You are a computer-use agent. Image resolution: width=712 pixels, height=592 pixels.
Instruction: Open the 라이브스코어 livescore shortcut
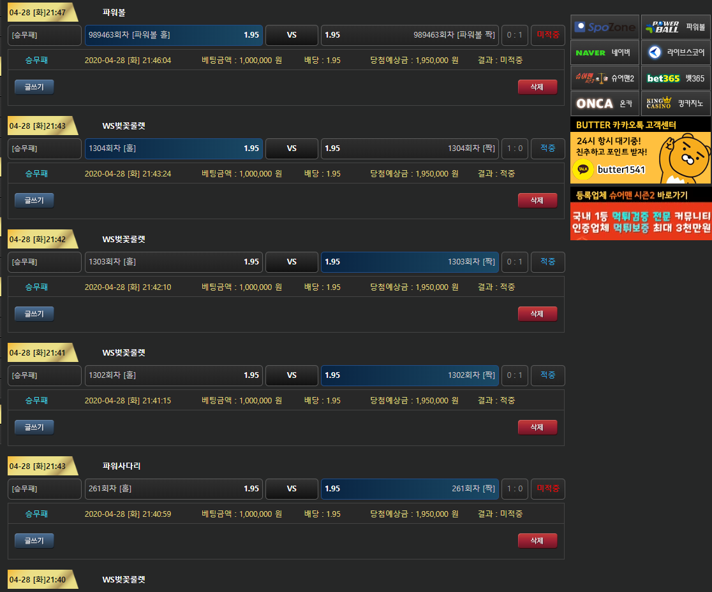pyautogui.click(x=676, y=53)
